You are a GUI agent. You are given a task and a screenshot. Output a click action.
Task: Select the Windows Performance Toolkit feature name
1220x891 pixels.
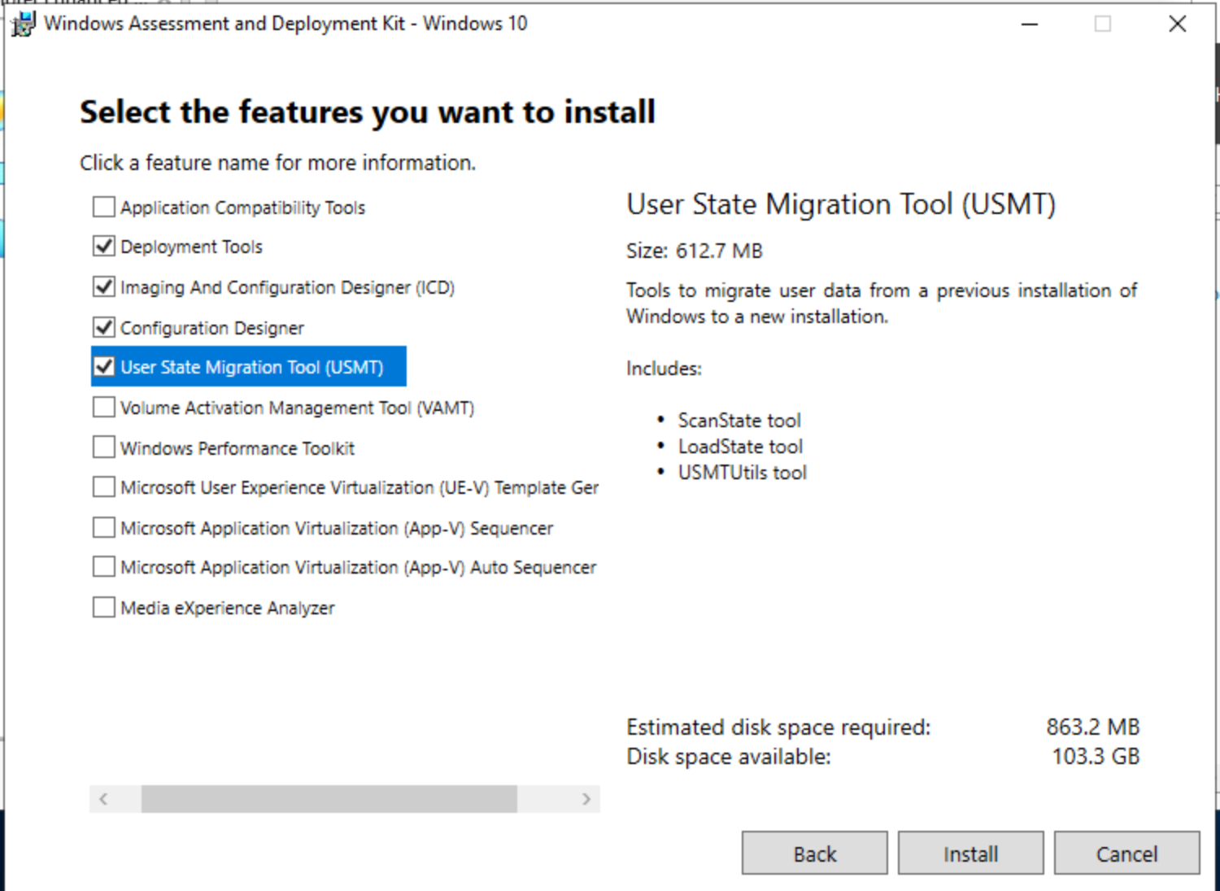tap(237, 448)
